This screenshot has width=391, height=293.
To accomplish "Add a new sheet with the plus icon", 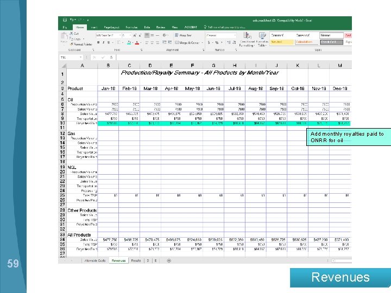I will (169, 260).
